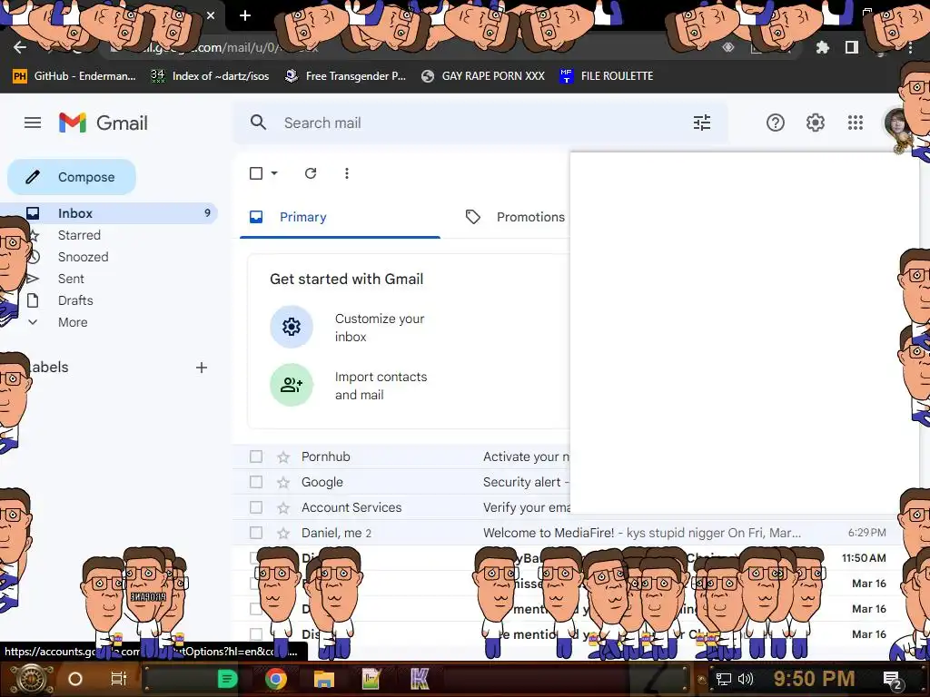The height and width of the screenshot is (697, 930).
Task: Refresh the inbox
Action: point(311,173)
